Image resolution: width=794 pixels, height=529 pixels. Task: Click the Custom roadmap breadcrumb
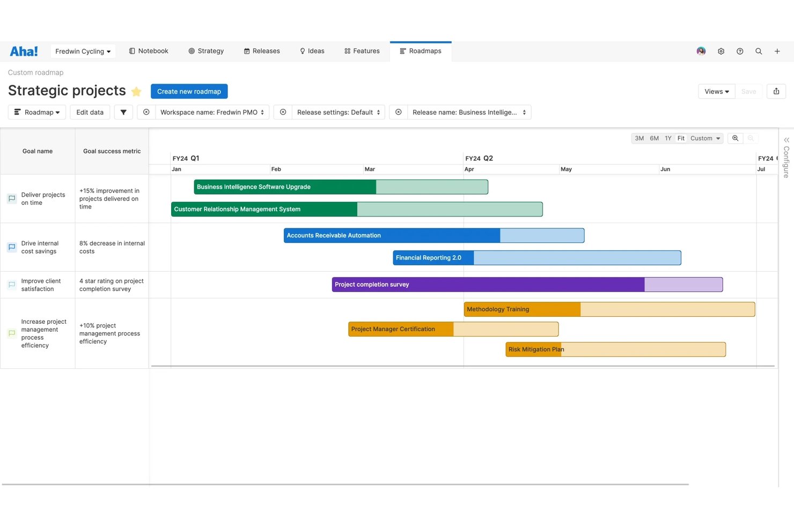click(x=36, y=73)
